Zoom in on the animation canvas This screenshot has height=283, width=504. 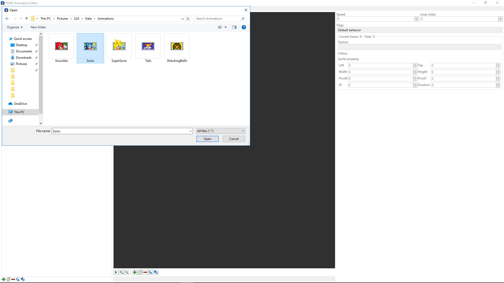click(x=121, y=272)
